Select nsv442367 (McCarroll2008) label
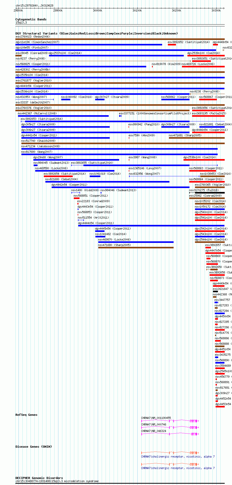This screenshot has width=232, height=485. point(37,113)
